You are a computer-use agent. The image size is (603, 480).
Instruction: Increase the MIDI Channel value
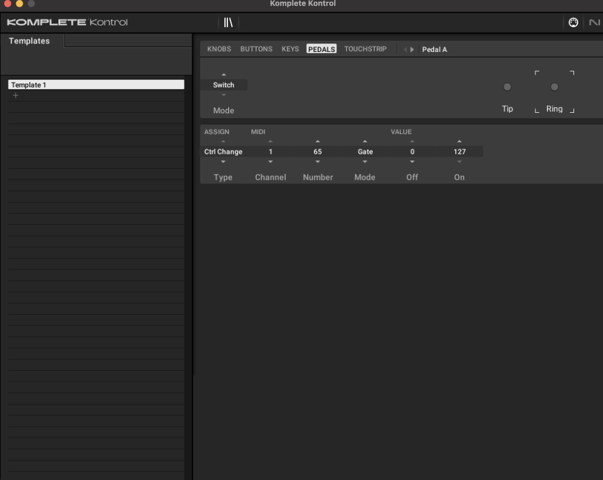tap(270, 142)
